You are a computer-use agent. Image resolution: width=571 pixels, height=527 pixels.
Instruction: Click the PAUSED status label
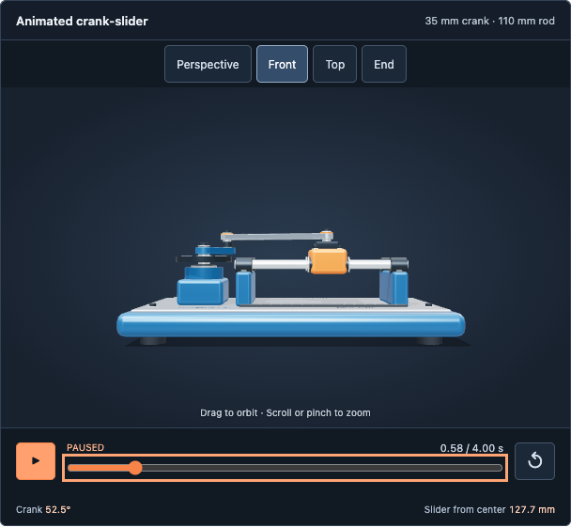pyautogui.click(x=85, y=447)
